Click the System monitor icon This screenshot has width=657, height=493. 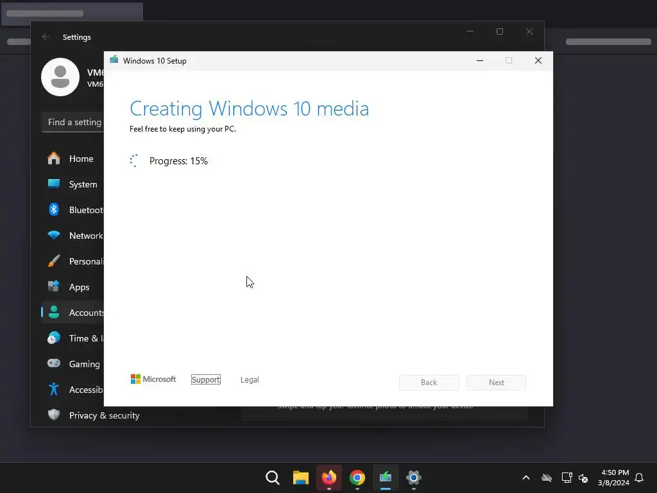(54, 184)
